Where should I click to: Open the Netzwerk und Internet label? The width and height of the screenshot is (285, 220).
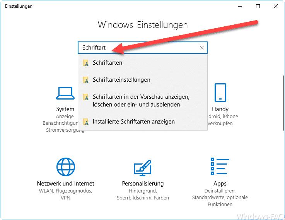pyautogui.click(x=66, y=183)
